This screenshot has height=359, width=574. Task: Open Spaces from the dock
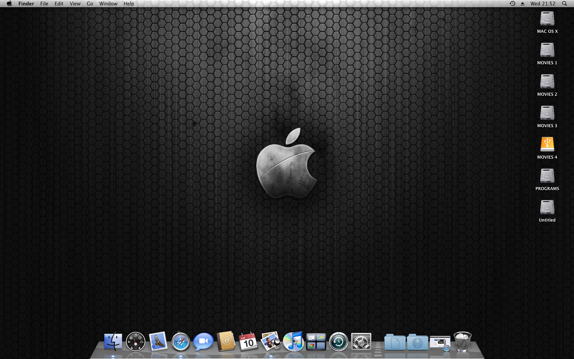tap(316, 342)
